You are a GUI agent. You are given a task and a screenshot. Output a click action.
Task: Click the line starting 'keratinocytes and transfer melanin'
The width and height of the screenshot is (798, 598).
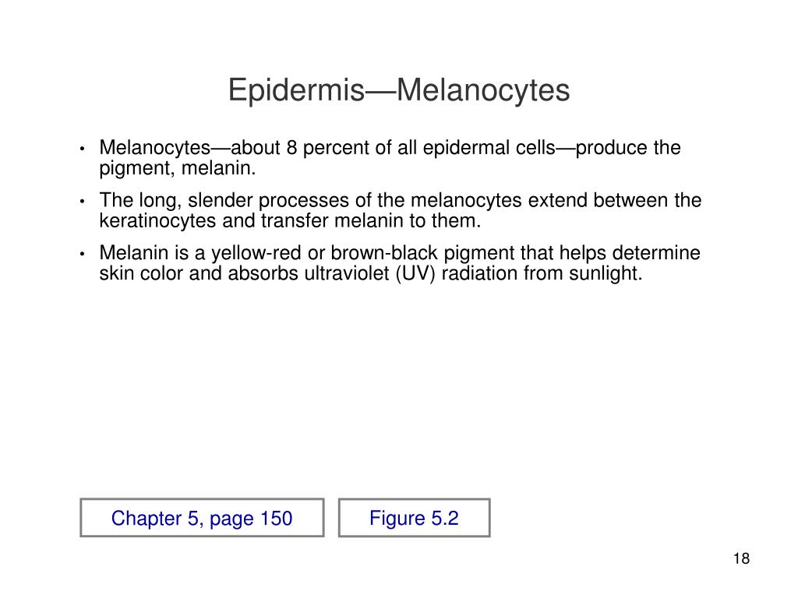(x=290, y=220)
